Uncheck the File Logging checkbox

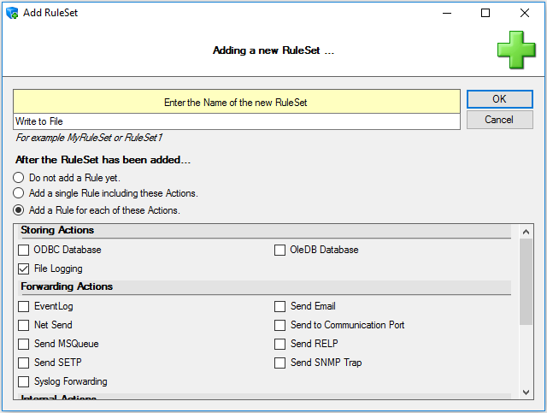pyautogui.click(x=24, y=268)
